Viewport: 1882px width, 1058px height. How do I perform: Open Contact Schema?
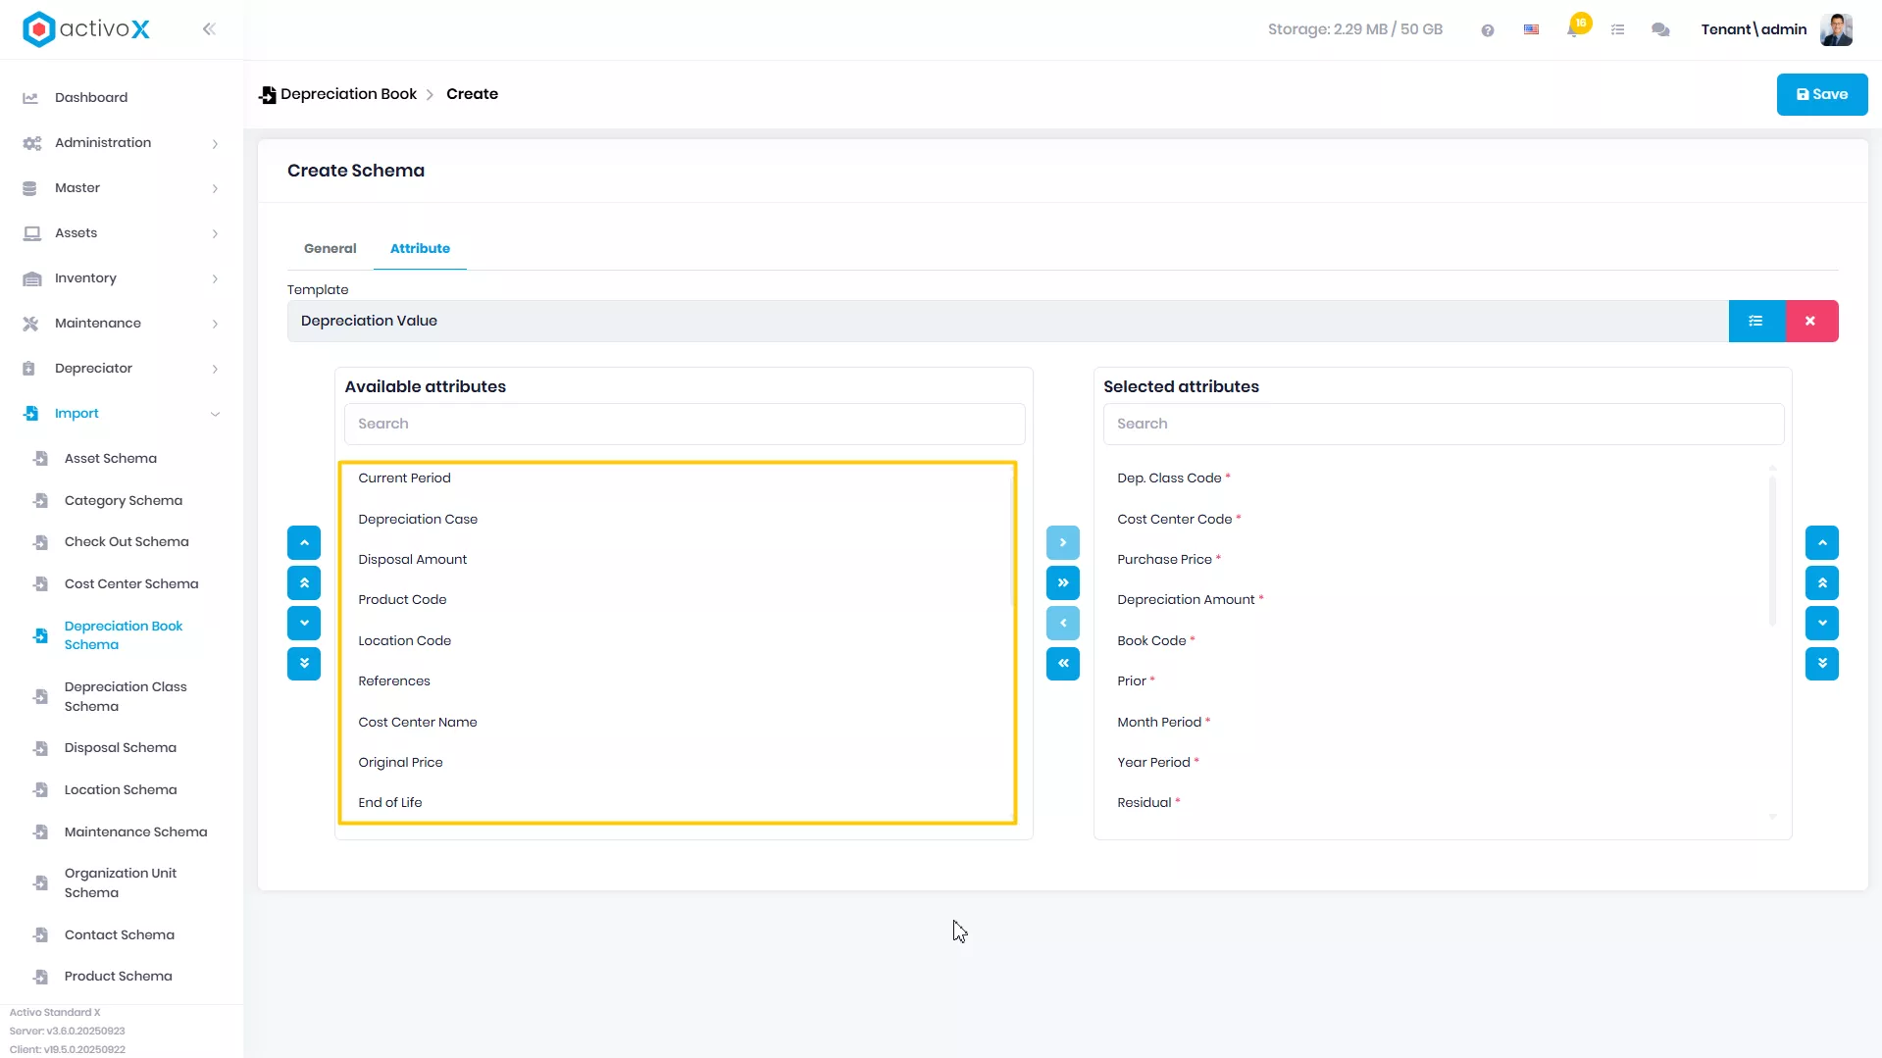tap(119, 934)
